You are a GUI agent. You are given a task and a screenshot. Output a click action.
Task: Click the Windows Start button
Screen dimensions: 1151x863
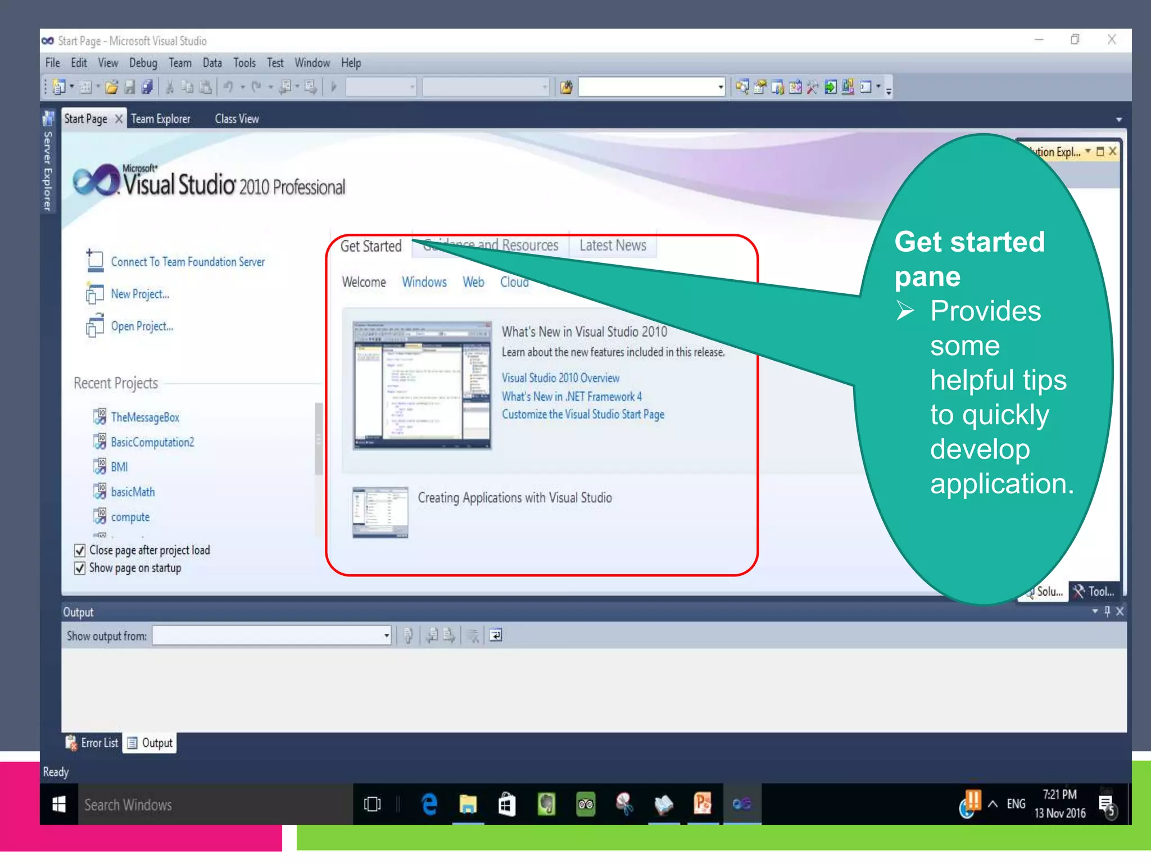pyautogui.click(x=59, y=805)
